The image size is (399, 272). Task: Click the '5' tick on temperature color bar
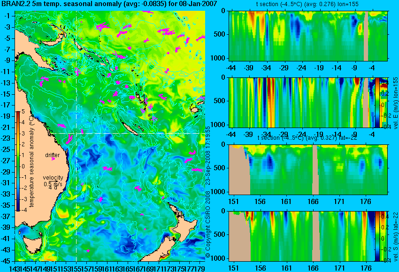[23, 112]
